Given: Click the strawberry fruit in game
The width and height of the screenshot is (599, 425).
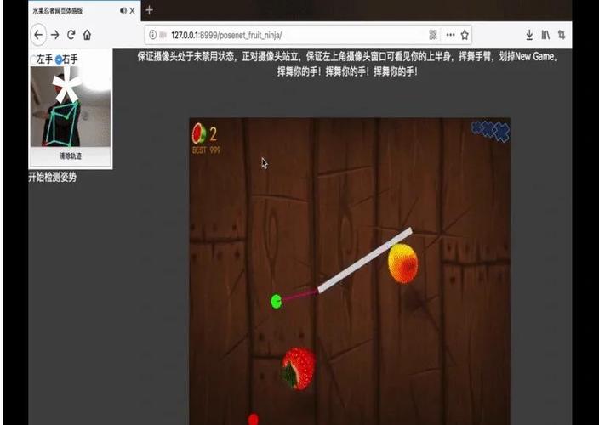Looking at the screenshot, I should click(299, 369).
